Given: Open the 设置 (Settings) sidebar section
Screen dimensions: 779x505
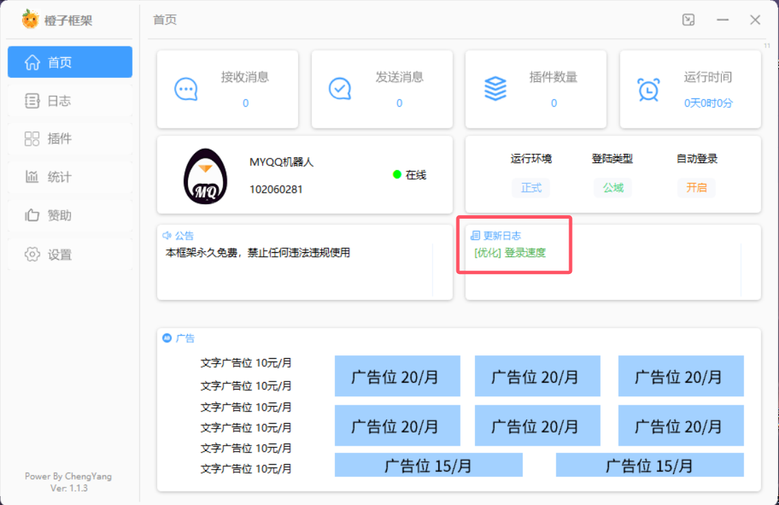Looking at the screenshot, I should [x=69, y=254].
